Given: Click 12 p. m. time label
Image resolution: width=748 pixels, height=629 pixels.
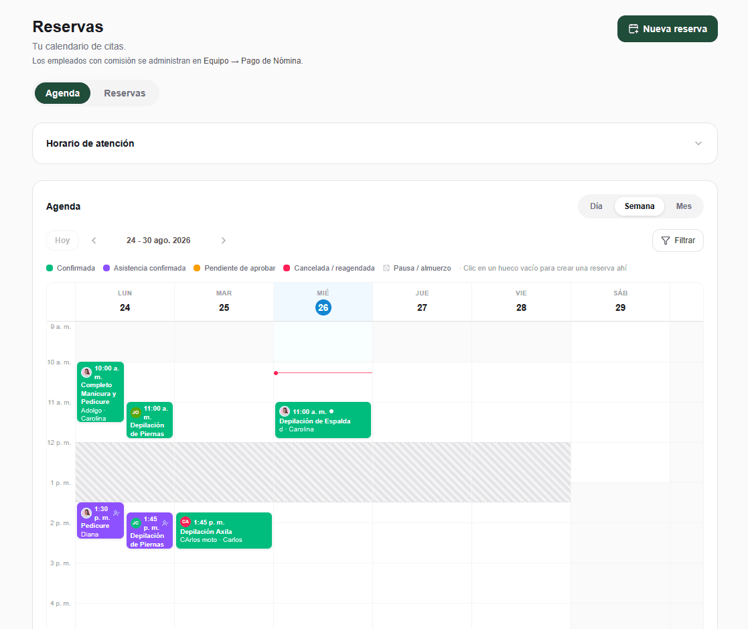Looking at the screenshot, I should tap(59, 443).
